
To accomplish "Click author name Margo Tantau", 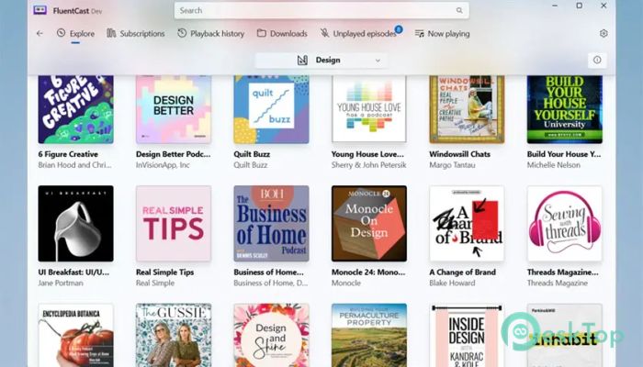I will coord(452,165).
